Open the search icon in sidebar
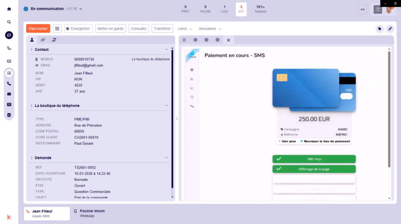Viewport: 401px width, 224px height. pos(9,22)
